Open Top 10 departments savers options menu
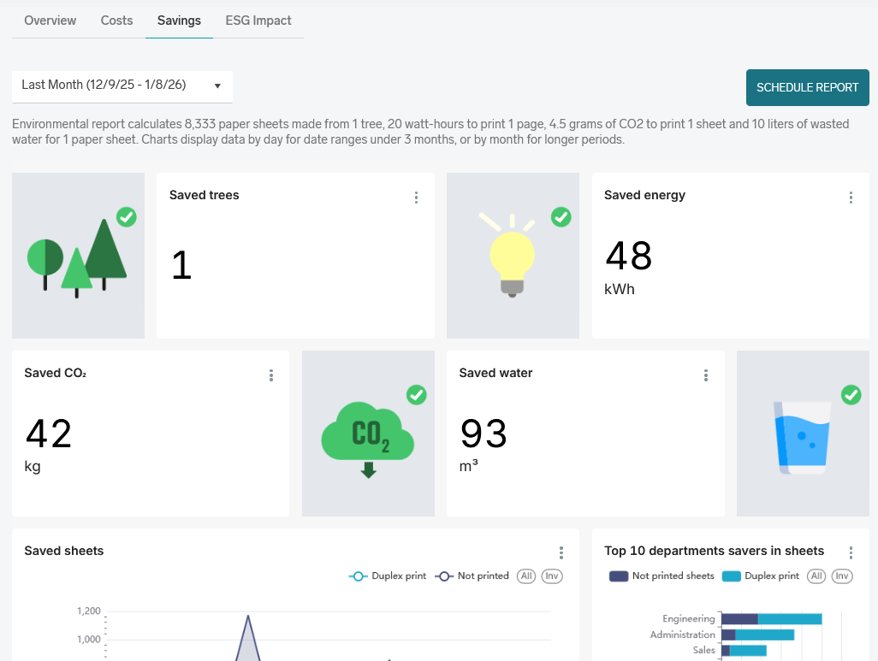The image size is (878, 661). pos(851,552)
